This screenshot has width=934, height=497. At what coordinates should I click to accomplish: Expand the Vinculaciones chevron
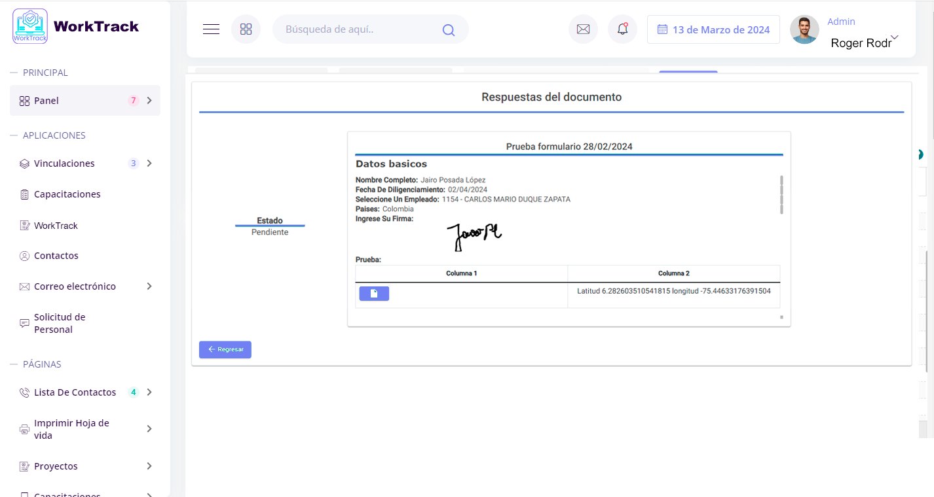pyautogui.click(x=149, y=163)
